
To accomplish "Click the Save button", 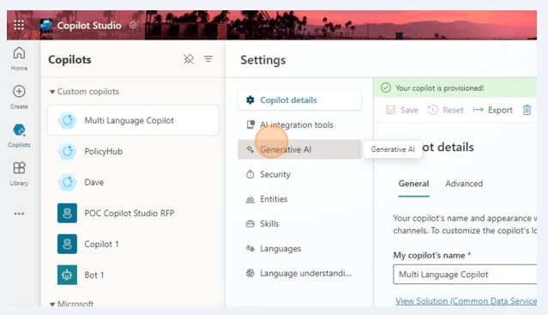I will 402,110.
